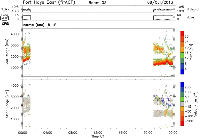Click the "N.Search" legend label
Screen dimensions: 200x138
click(x=193, y=9)
